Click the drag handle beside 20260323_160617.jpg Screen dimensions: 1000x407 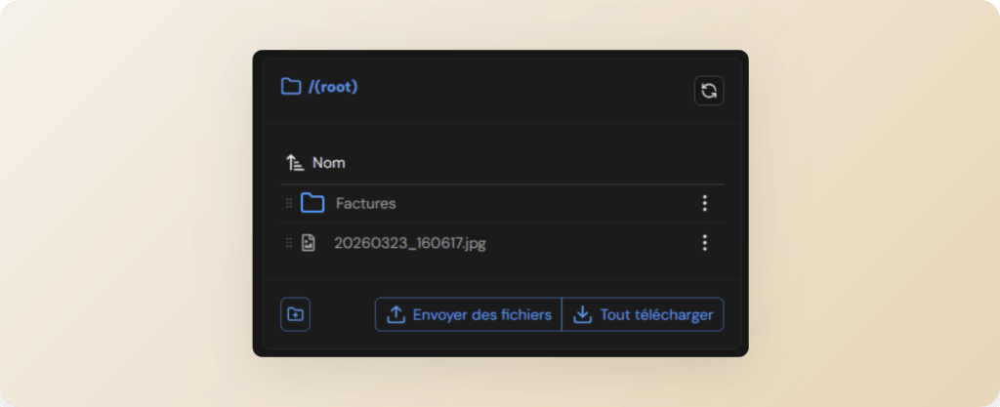click(289, 243)
